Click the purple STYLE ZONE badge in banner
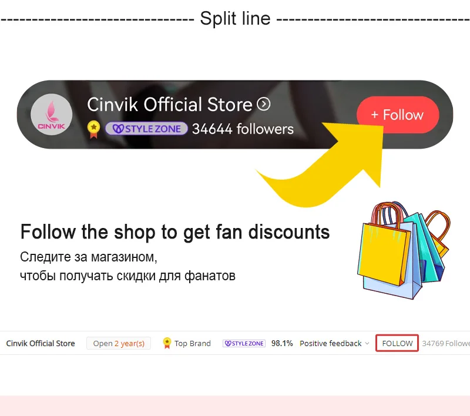This screenshot has width=470, height=416. pos(146,129)
